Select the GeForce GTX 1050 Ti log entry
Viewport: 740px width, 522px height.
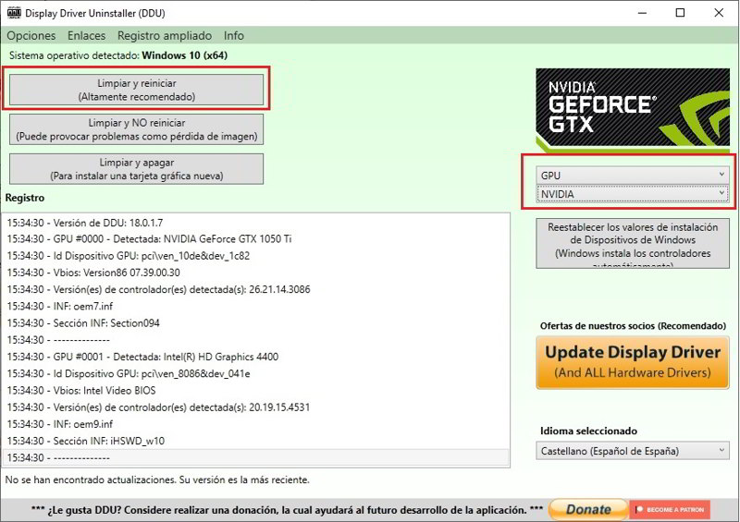[149, 238]
